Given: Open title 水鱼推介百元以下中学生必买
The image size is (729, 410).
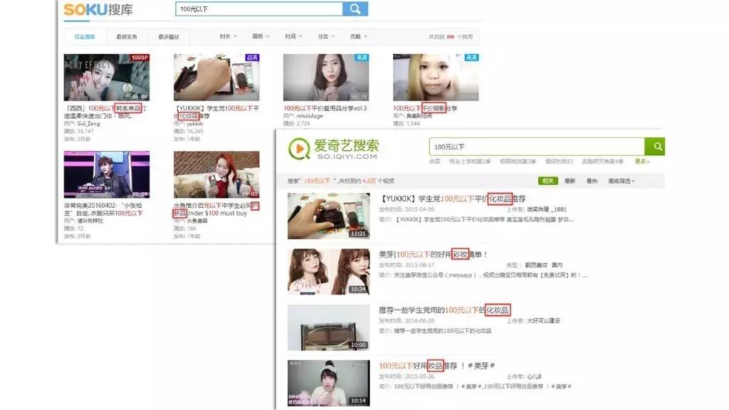Looking at the screenshot, I should click(x=216, y=209).
